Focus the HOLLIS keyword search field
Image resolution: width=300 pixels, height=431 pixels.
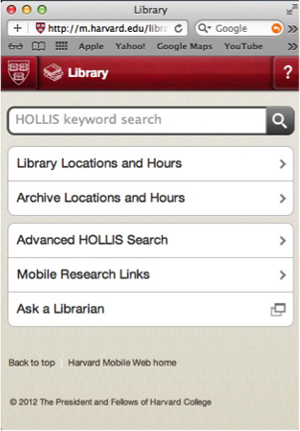137,120
